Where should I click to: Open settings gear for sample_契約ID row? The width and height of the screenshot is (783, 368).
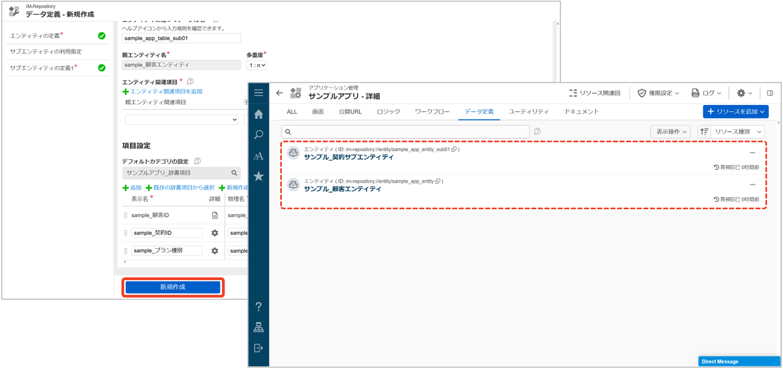pos(215,233)
